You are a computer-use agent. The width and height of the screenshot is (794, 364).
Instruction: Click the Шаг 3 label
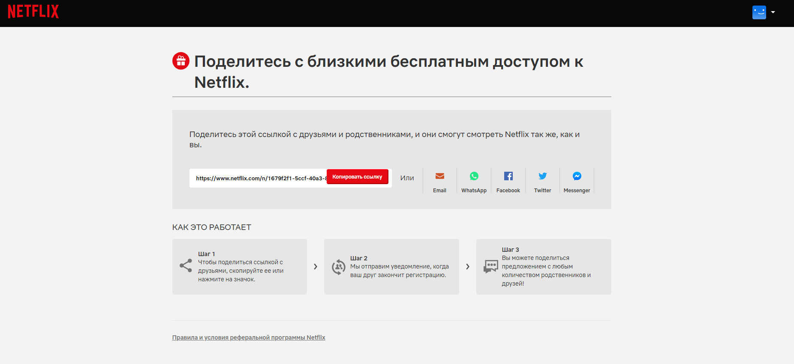click(x=511, y=250)
